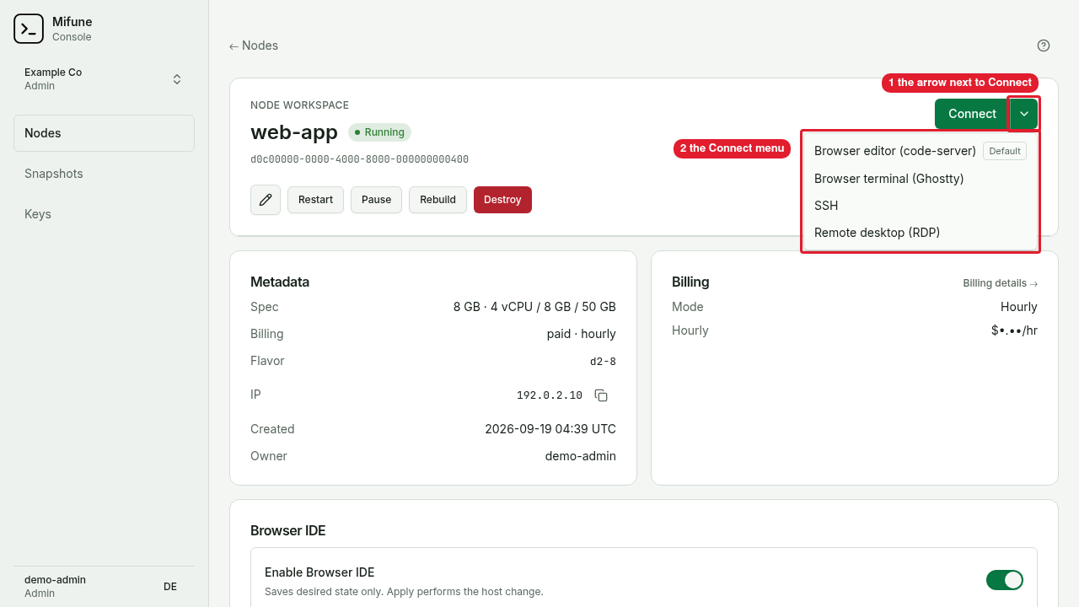1079x607 pixels.
Task: Copy the IP address 192.0.2.10
Action: pyautogui.click(x=601, y=395)
